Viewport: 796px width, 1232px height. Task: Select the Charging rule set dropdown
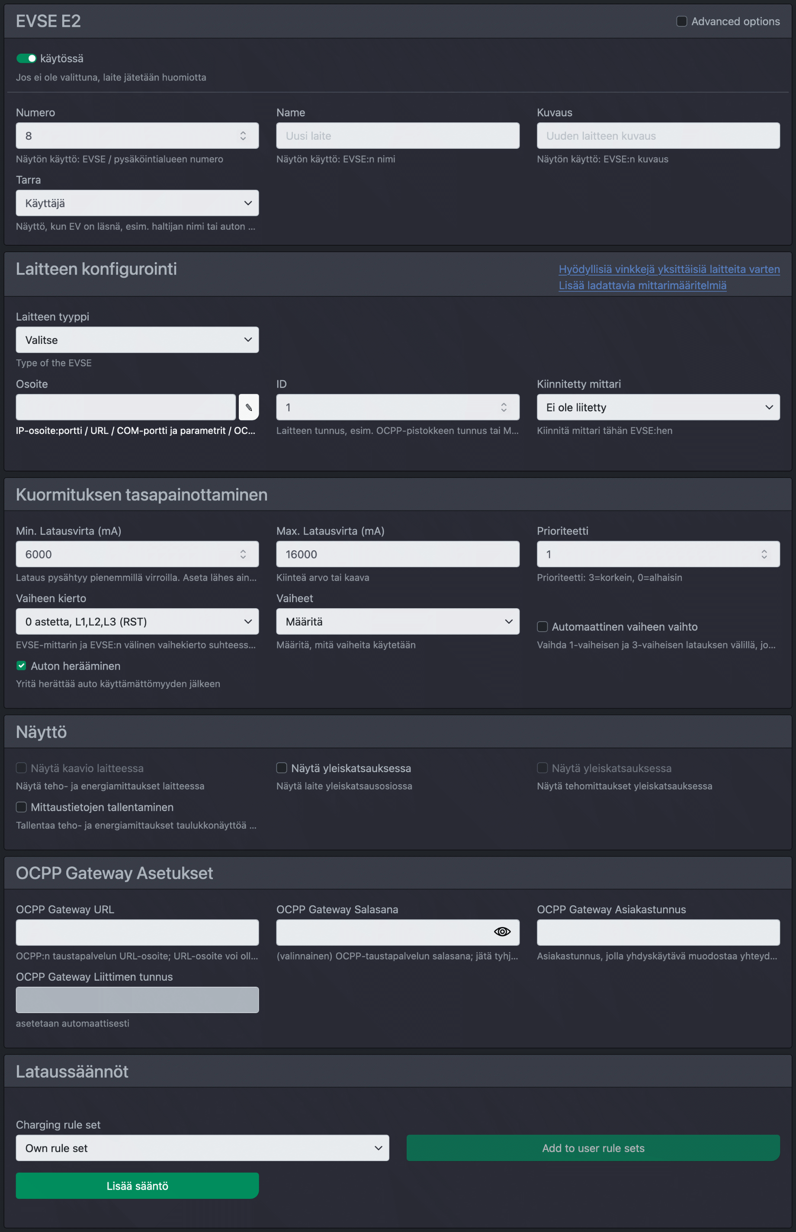pyautogui.click(x=202, y=1148)
